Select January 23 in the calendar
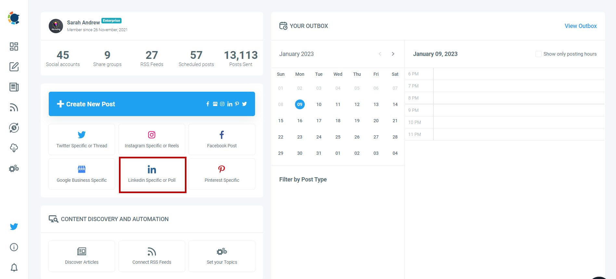This screenshot has height=279, width=616. click(x=300, y=137)
